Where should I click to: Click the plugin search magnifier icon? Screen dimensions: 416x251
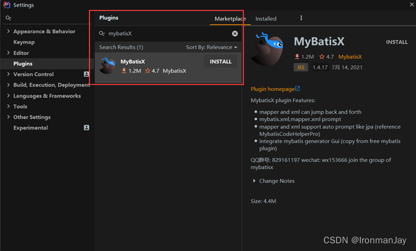pos(102,34)
